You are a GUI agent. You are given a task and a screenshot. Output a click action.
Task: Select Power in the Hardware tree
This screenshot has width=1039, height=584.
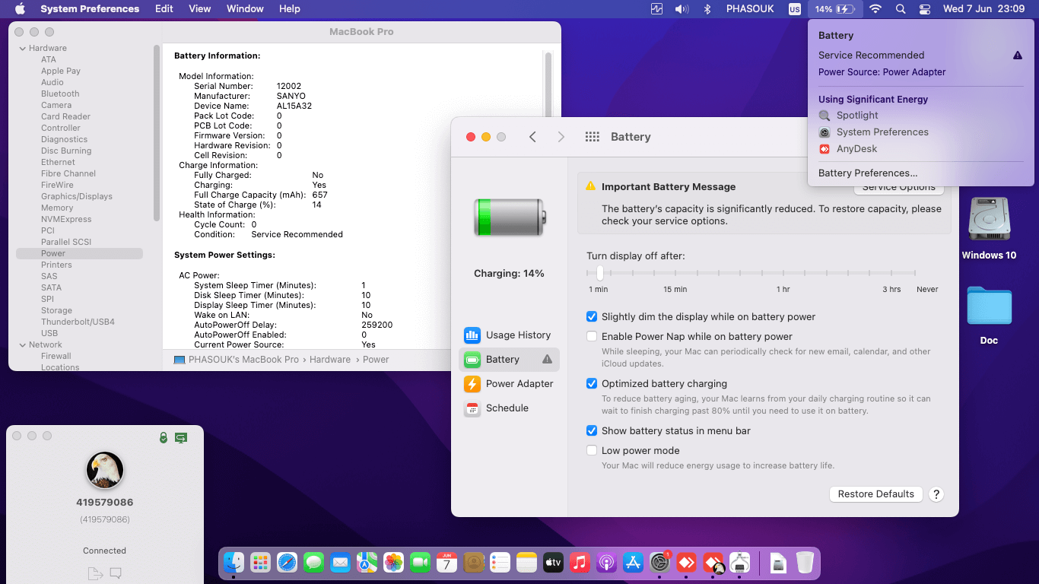[x=51, y=252]
